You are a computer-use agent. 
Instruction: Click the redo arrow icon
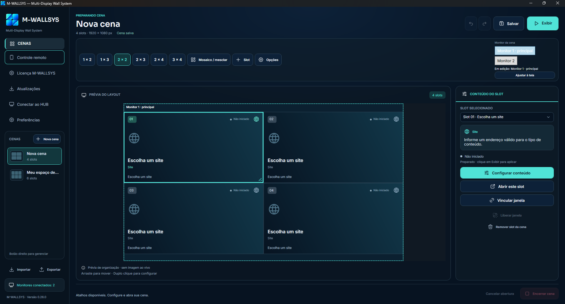(484, 24)
